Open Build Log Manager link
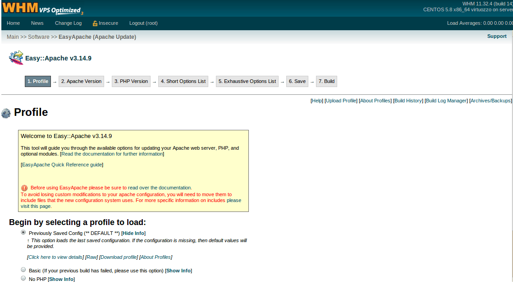The width and height of the screenshot is (513, 285). tap(446, 101)
